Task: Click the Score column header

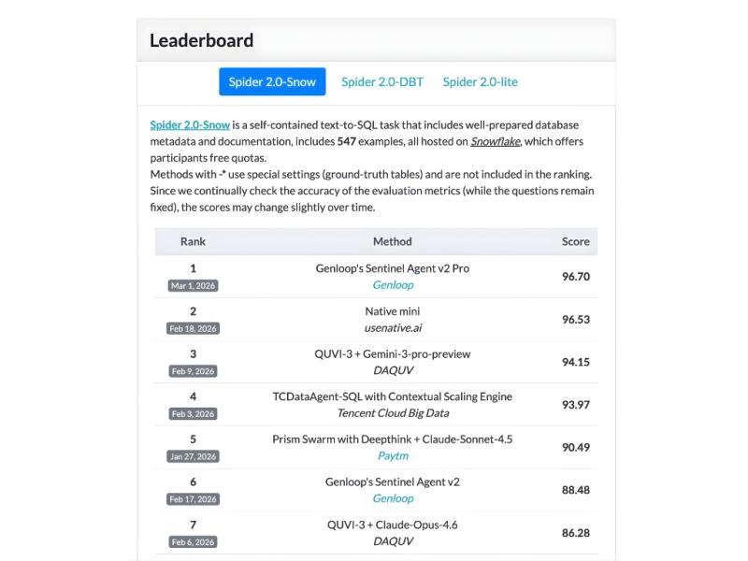Action: pos(576,241)
